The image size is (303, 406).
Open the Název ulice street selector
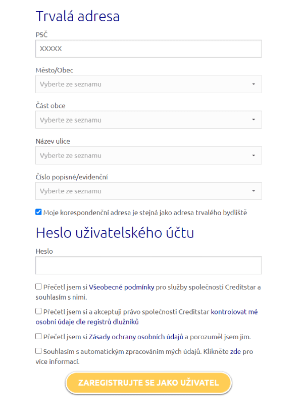(x=148, y=155)
